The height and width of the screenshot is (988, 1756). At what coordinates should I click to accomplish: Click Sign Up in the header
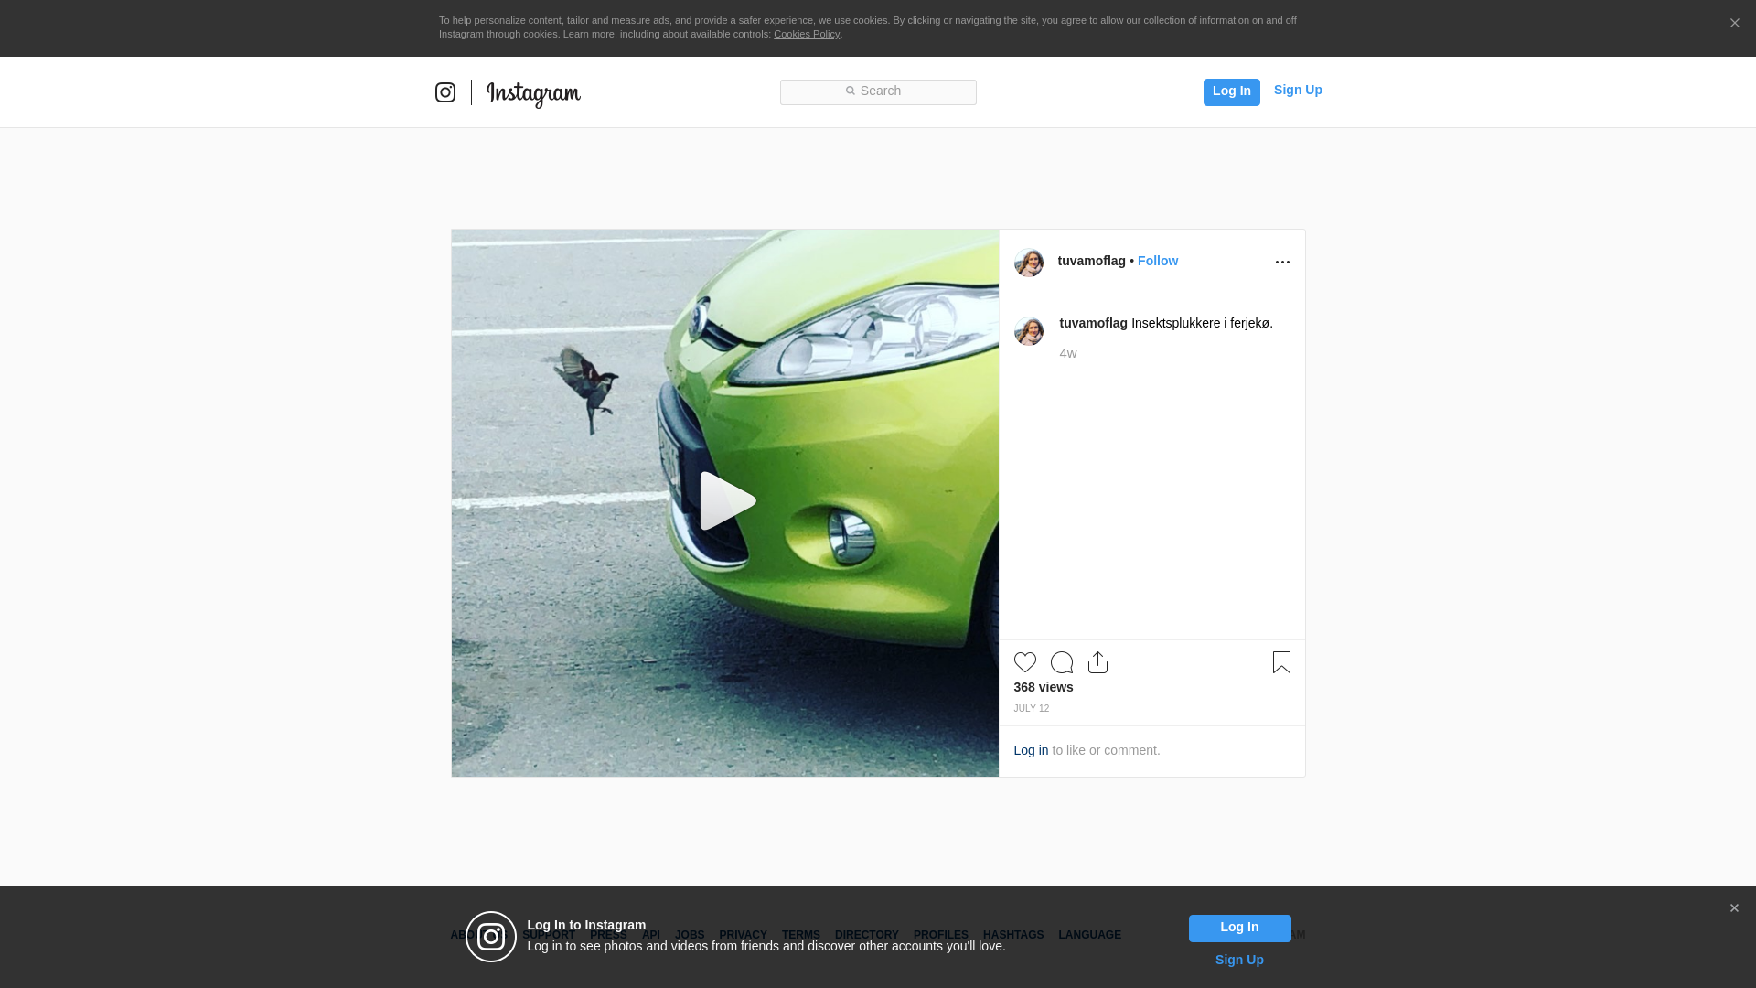pos(1298,90)
